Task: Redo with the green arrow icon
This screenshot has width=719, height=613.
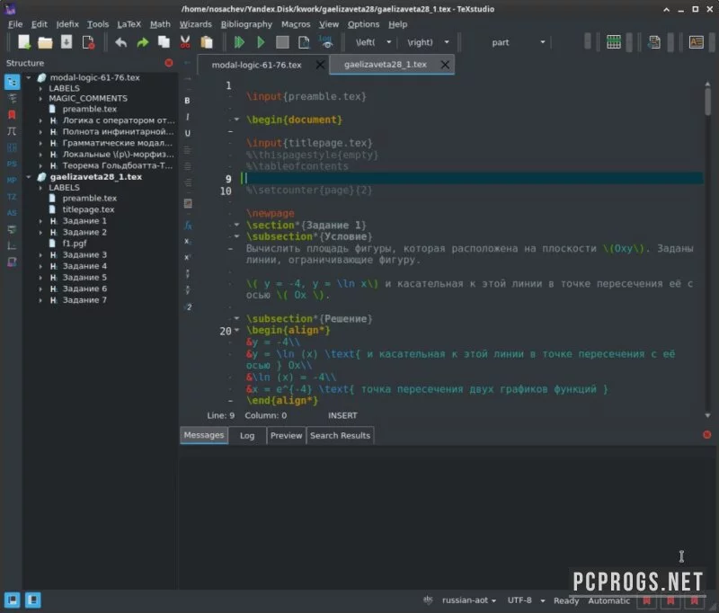Action: point(143,42)
